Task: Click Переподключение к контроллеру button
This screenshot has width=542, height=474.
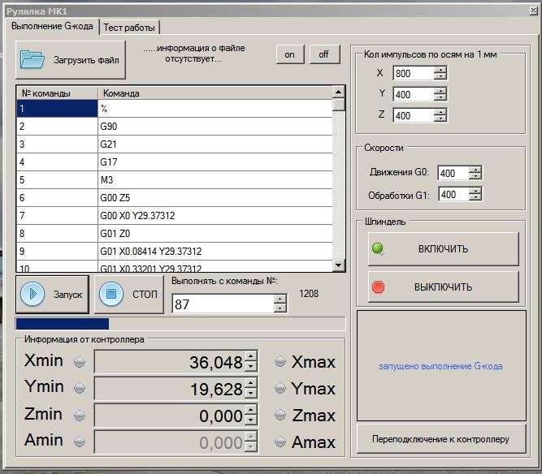Action: pyautogui.click(x=440, y=439)
